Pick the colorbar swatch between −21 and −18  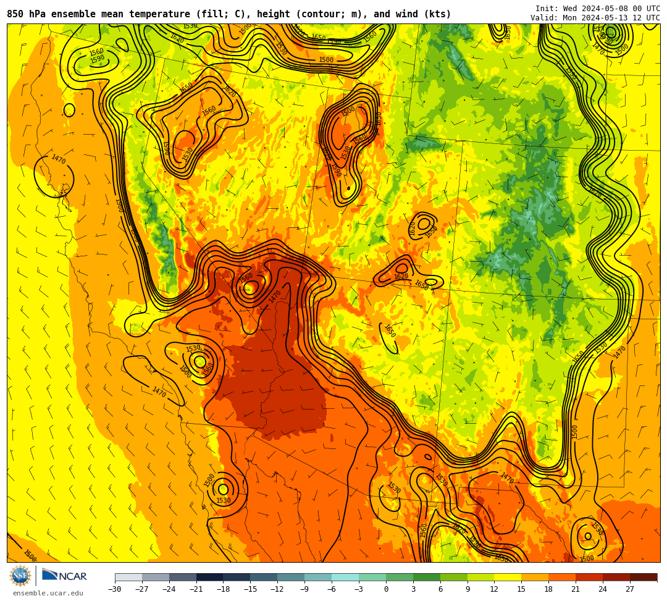tap(210, 577)
